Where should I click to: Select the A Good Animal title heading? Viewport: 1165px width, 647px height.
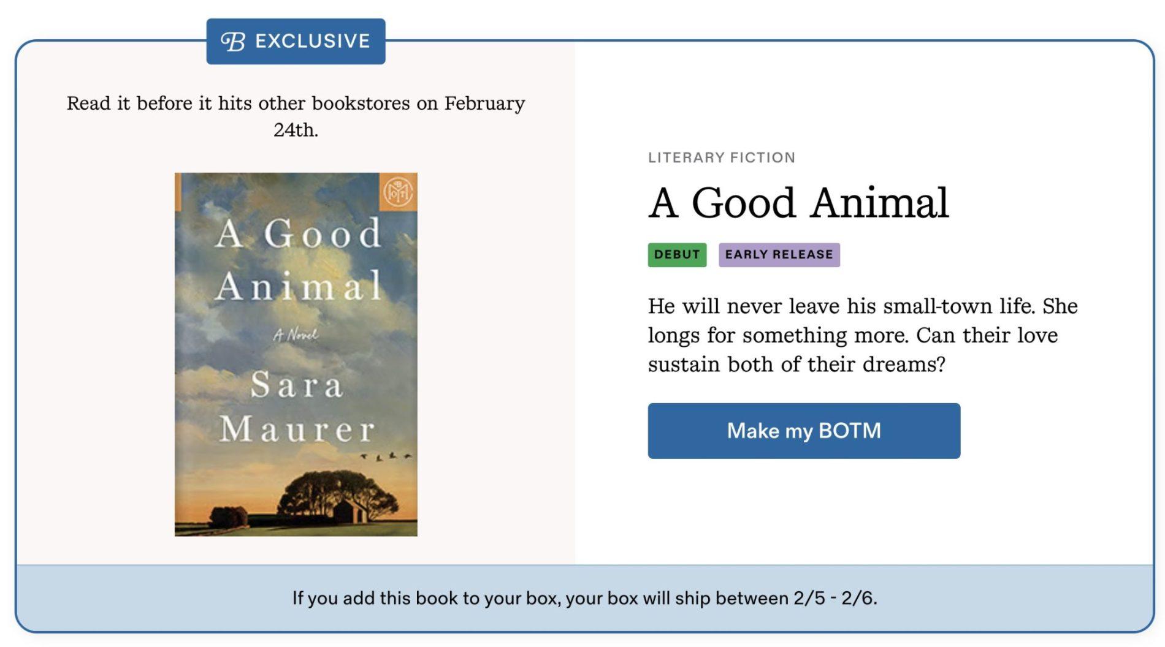(798, 203)
